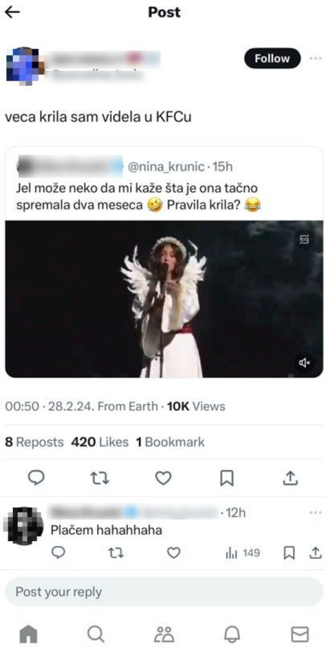Open the post's three-dot more menu
The height and width of the screenshot is (647, 326).
[x=315, y=58]
